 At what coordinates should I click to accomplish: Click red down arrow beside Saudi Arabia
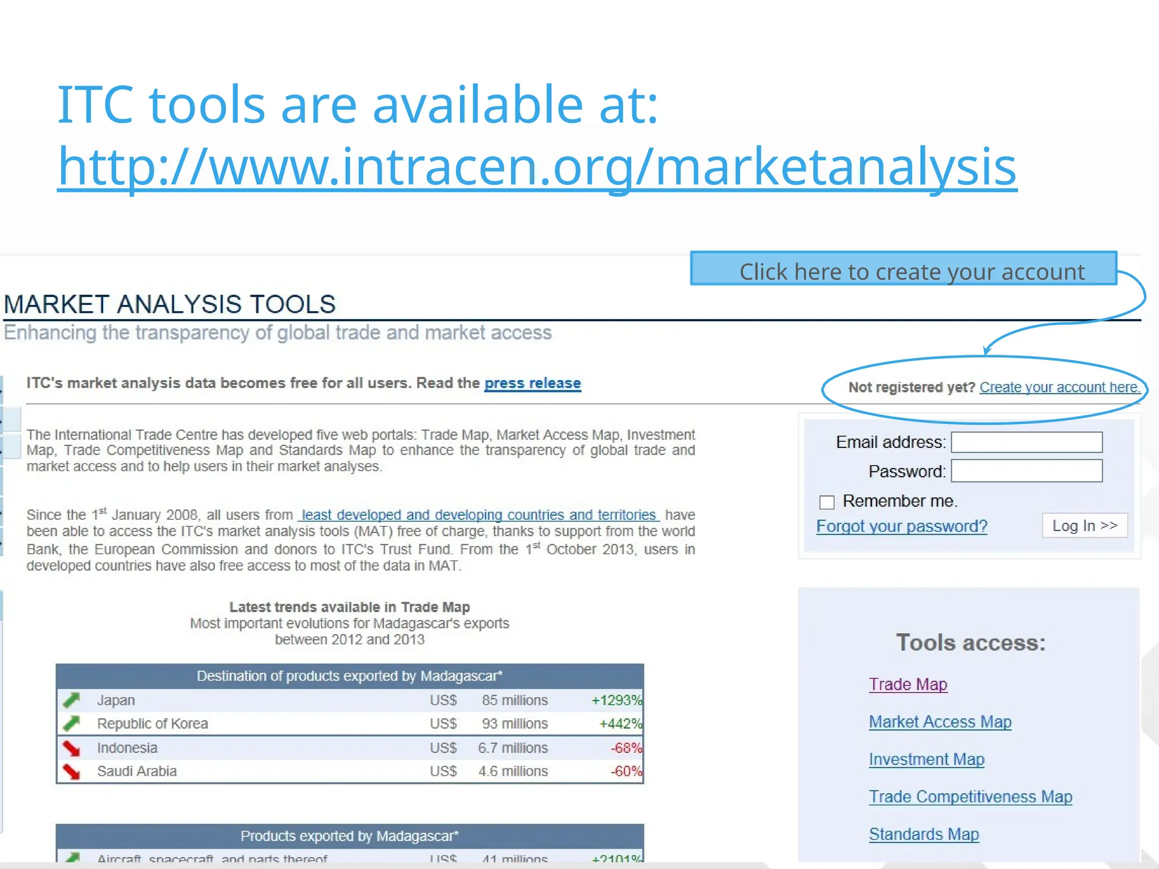point(72,771)
